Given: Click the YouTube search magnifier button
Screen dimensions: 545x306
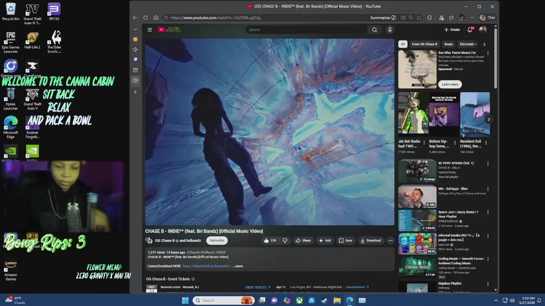Looking at the screenshot, I should 374,30.
